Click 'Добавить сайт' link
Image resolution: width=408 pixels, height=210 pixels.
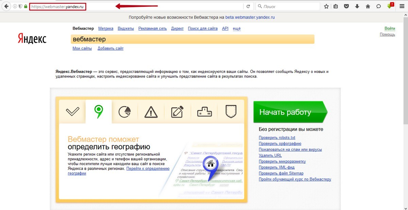pyautogui.click(x=111, y=48)
